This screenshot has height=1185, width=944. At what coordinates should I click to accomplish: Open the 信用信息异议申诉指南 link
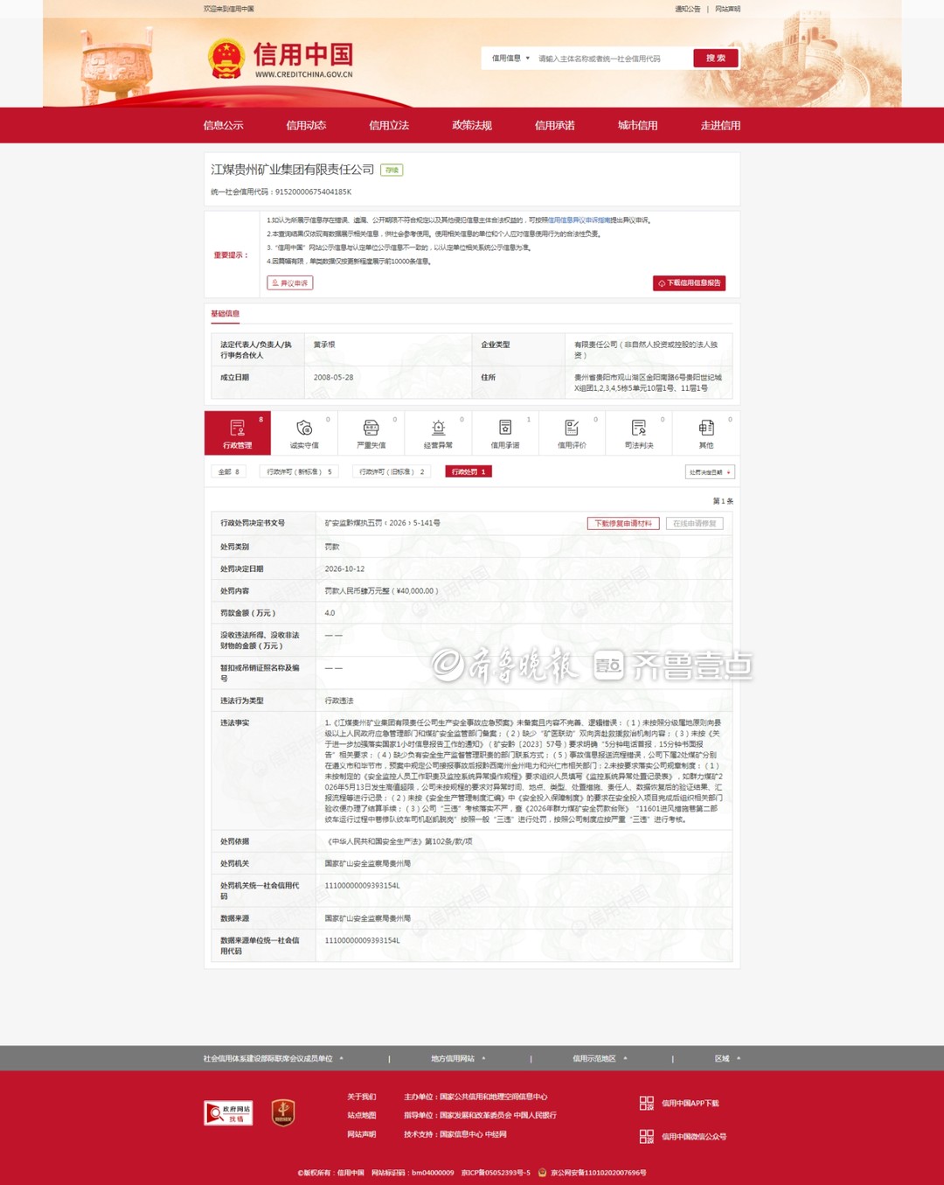(x=579, y=220)
